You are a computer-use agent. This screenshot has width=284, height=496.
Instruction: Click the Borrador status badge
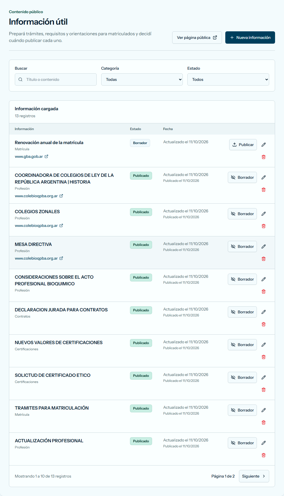coord(140,143)
